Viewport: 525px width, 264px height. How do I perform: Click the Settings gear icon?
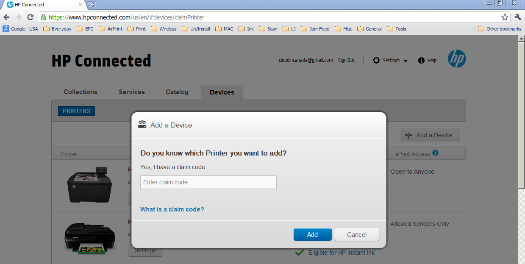coord(376,60)
